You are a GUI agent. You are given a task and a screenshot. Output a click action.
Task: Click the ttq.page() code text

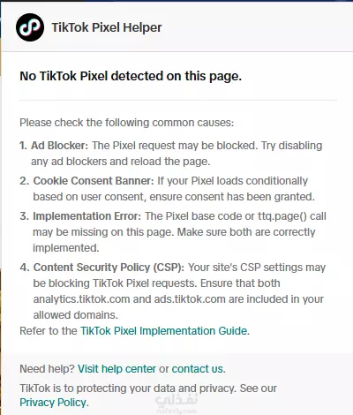[282, 216]
